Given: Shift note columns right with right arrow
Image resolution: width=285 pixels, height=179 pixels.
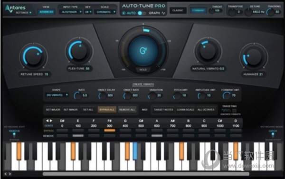Looking at the screenshot, I should (x=51, y=121).
